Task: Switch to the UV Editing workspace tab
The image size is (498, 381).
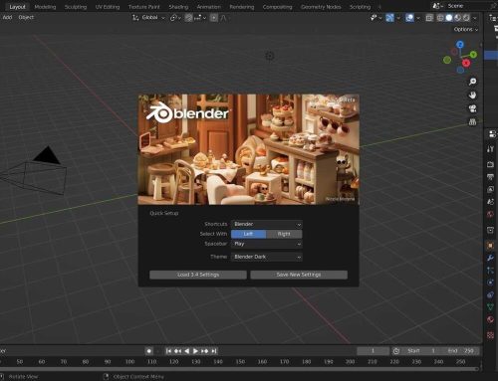Action: click(x=108, y=7)
